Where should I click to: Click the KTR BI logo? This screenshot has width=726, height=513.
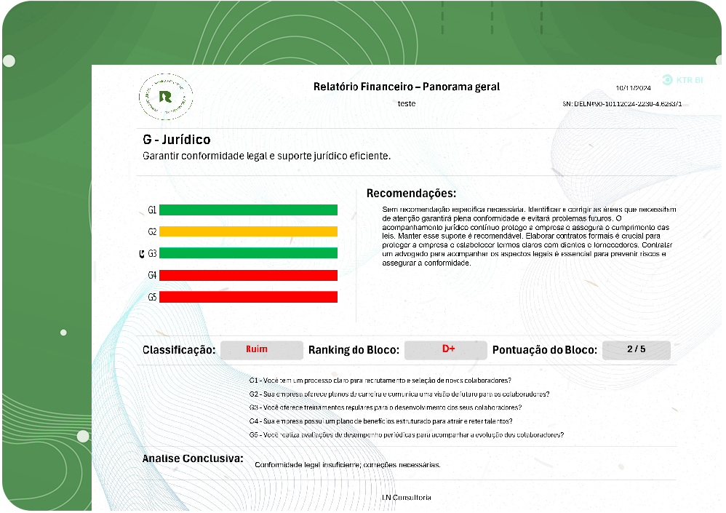(x=682, y=80)
